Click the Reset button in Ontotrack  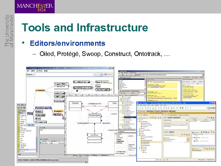coord(110,74)
